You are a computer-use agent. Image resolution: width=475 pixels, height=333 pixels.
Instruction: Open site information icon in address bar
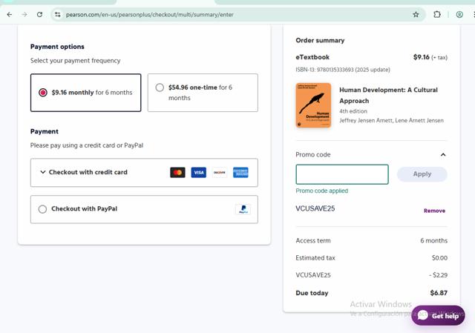tap(58, 15)
